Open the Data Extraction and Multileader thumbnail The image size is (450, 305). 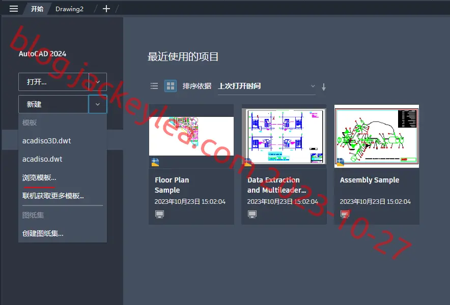[x=284, y=136]
